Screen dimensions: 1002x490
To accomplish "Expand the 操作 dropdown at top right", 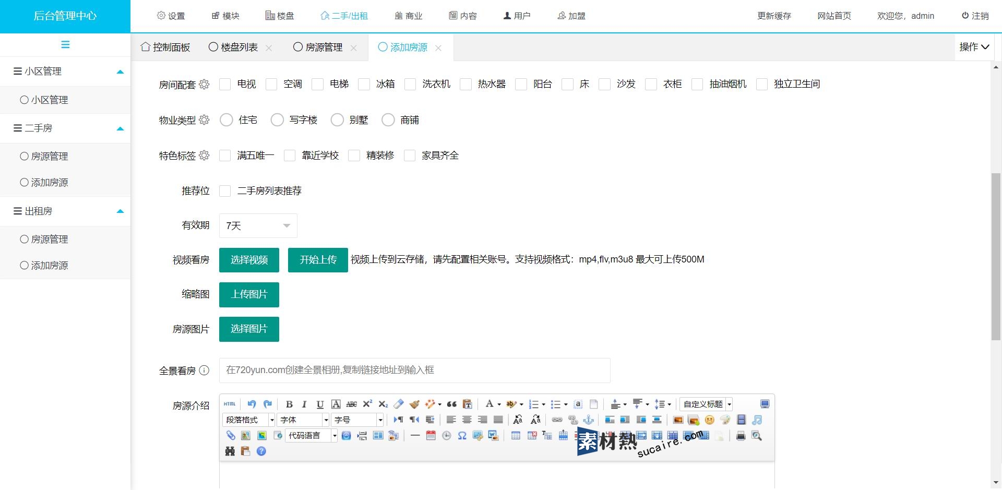I will [974, 47].
